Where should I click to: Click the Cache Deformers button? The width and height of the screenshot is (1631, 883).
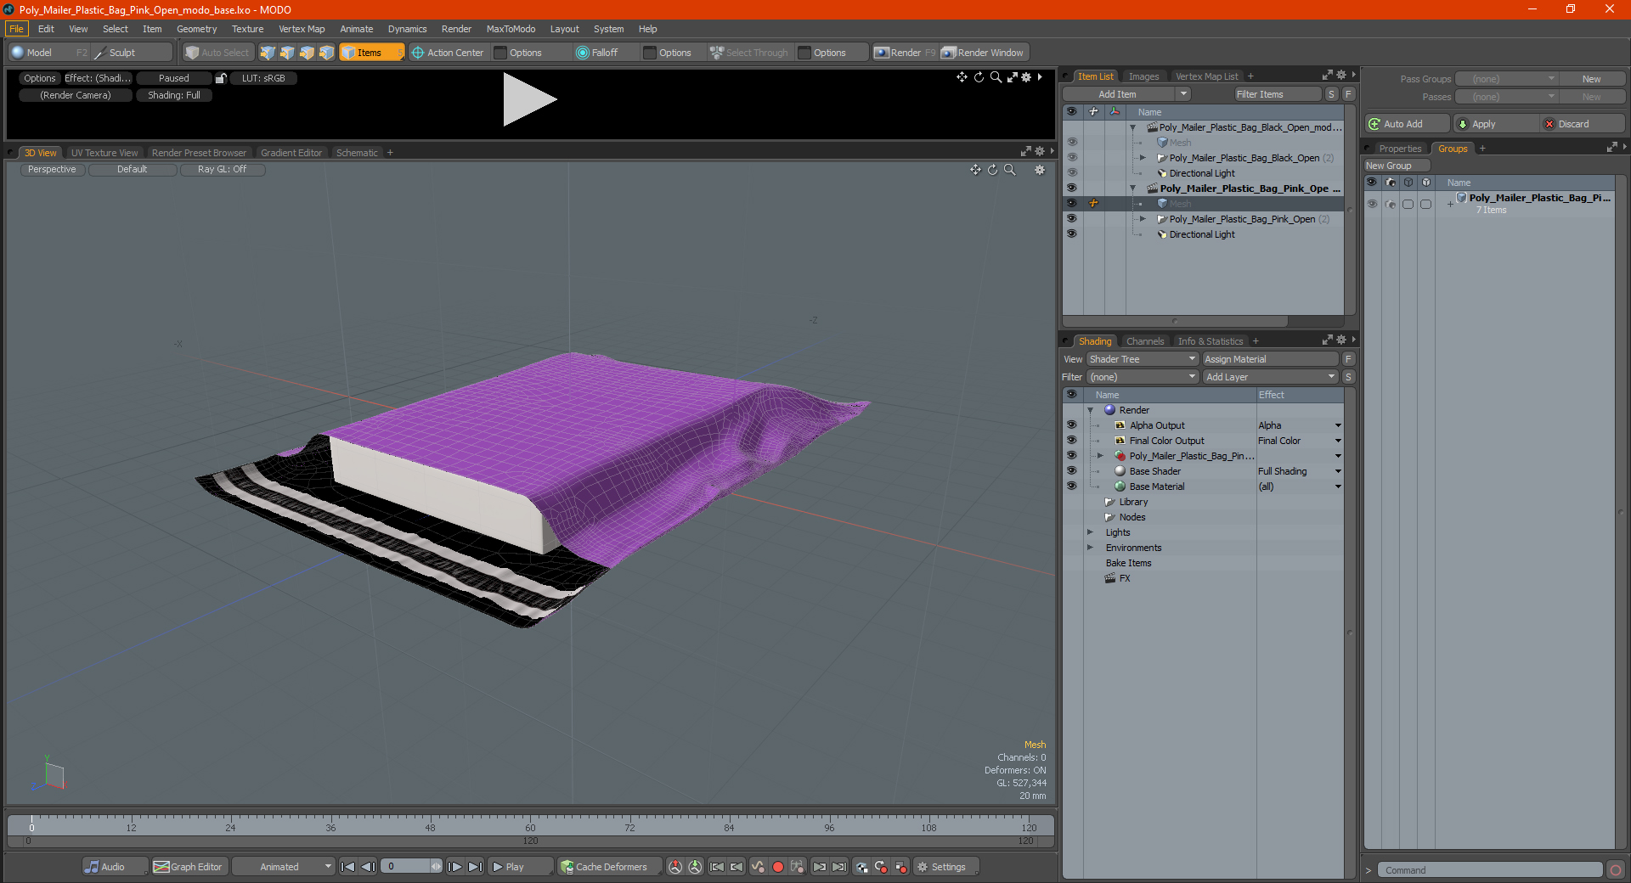pyautogui.click(x=603, y=867)
